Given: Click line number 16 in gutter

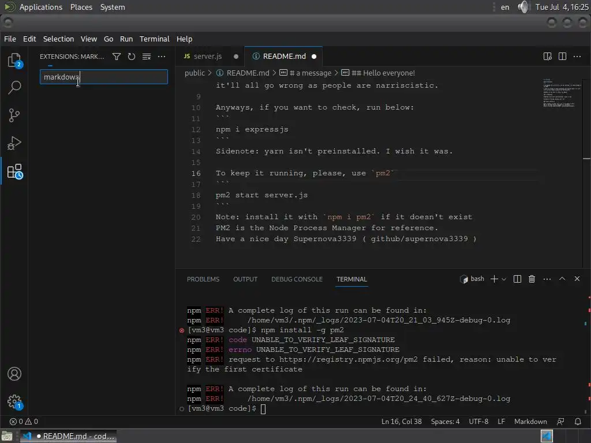Looking at the screenshot, I should click(196, 173).
